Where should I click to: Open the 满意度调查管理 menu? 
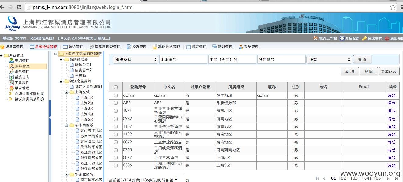105,47
